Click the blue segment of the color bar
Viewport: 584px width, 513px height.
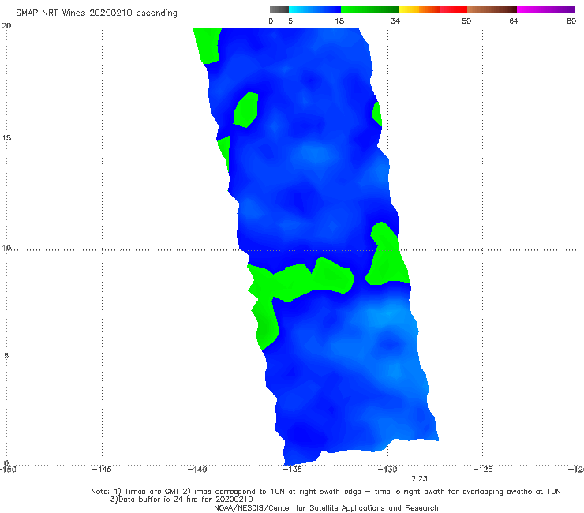coord(315,9)
